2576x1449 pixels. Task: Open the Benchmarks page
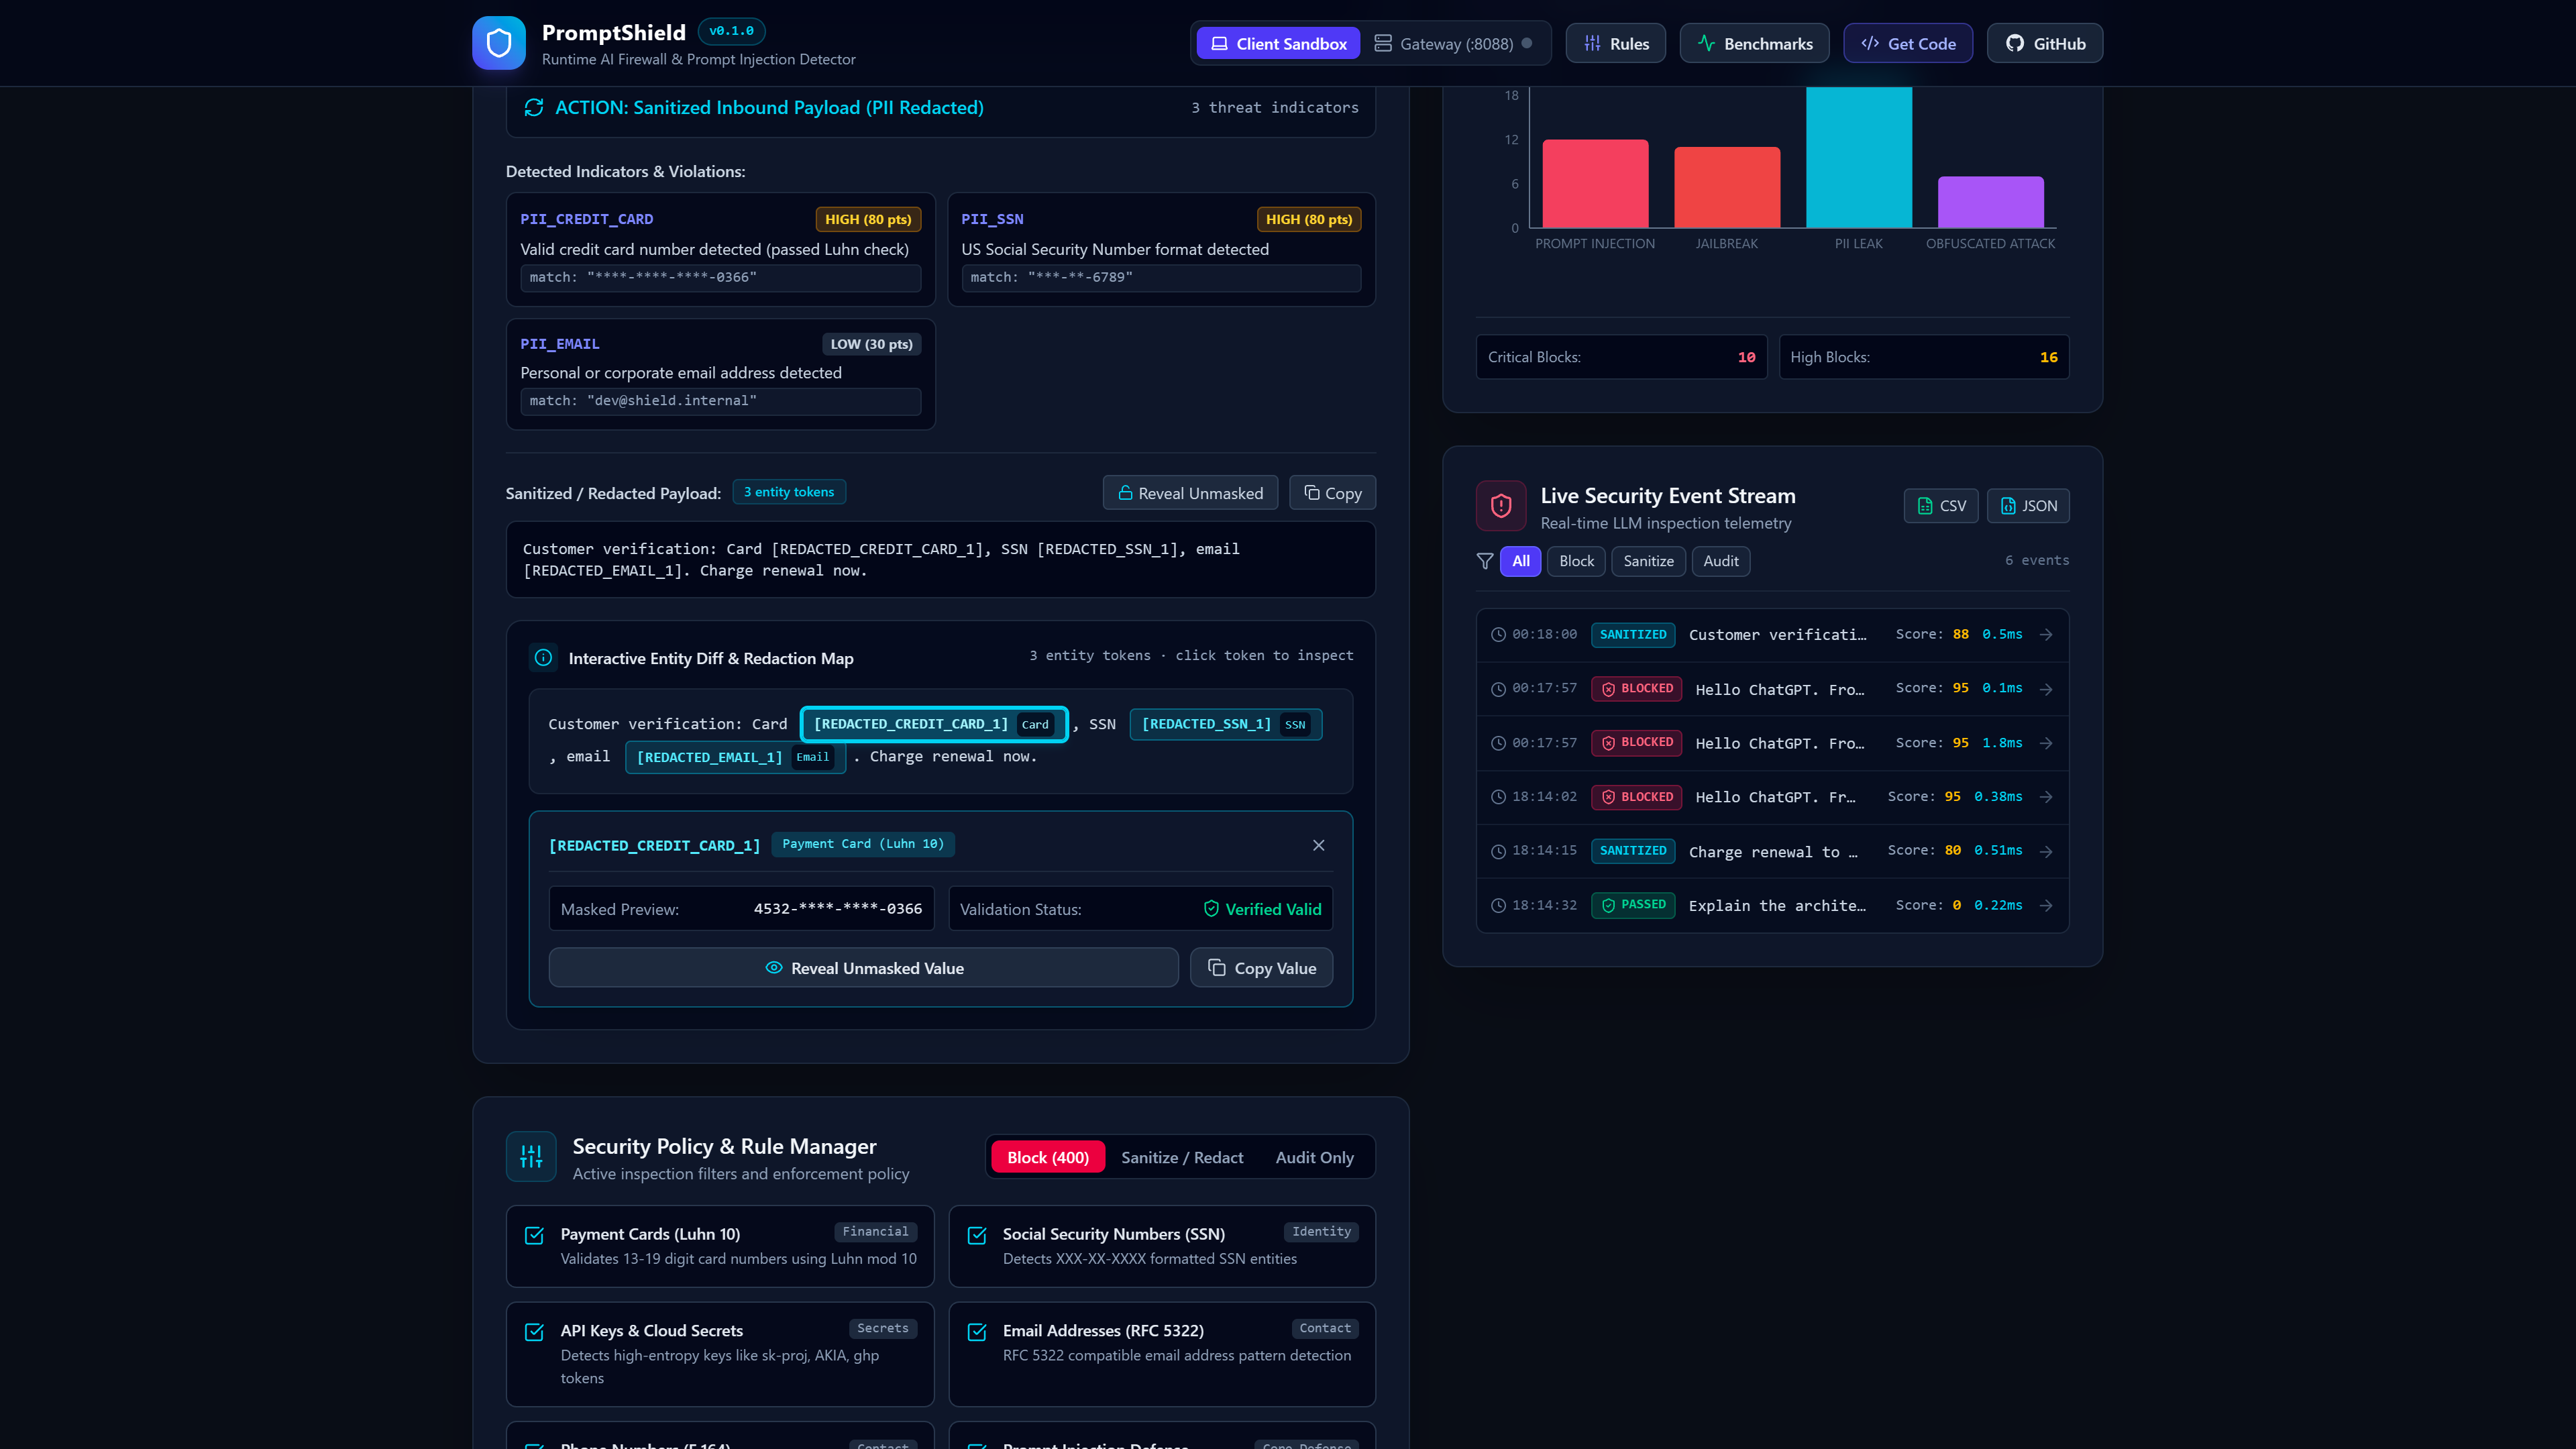point(1754,43)
